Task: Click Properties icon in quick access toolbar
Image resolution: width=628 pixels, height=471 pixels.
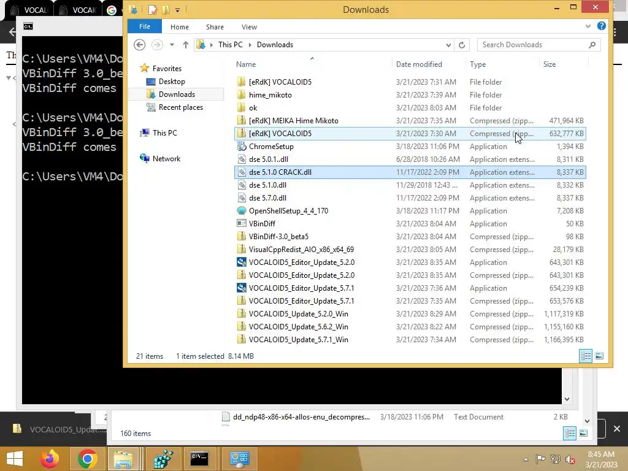Action: click(x=152, y=10)
